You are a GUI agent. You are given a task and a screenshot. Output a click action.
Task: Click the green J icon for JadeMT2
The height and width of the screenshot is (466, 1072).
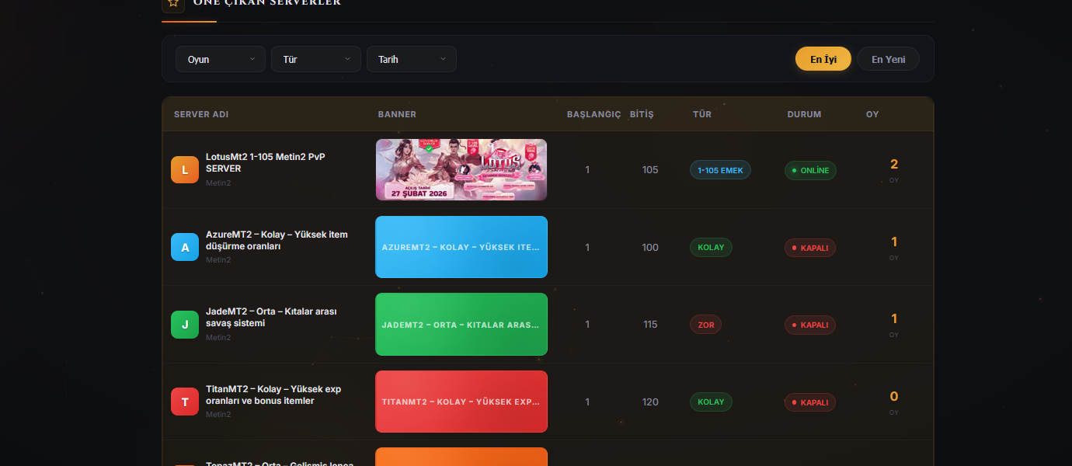[x=185, y=325]
